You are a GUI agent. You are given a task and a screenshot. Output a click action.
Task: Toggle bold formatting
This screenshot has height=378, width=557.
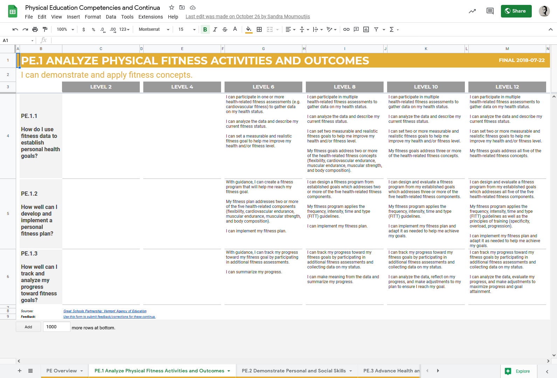[205, 29]
